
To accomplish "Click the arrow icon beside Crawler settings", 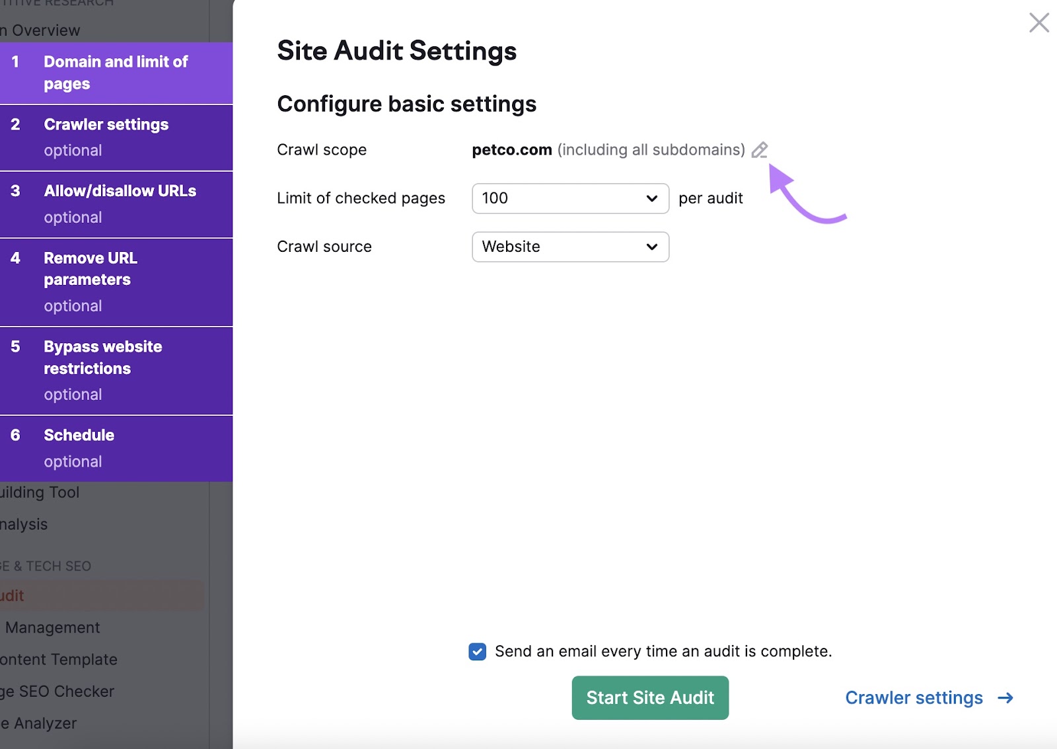I will pyautogui.click(x=1005, y=698).
